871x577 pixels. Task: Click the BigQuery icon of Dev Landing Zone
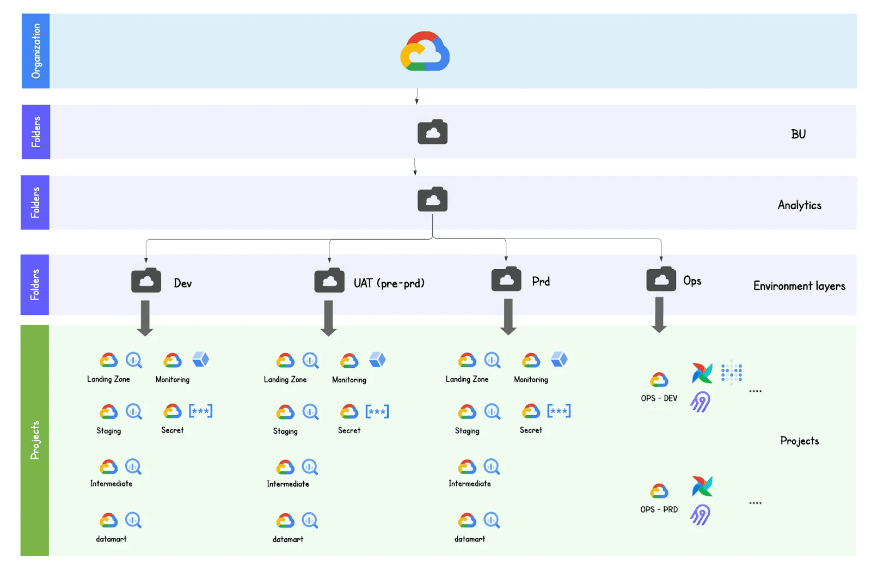[x=134, y=360]
